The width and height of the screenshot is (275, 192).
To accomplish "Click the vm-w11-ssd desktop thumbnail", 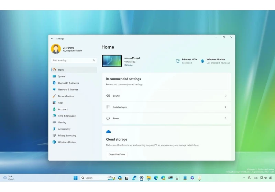I will (112, 61).
